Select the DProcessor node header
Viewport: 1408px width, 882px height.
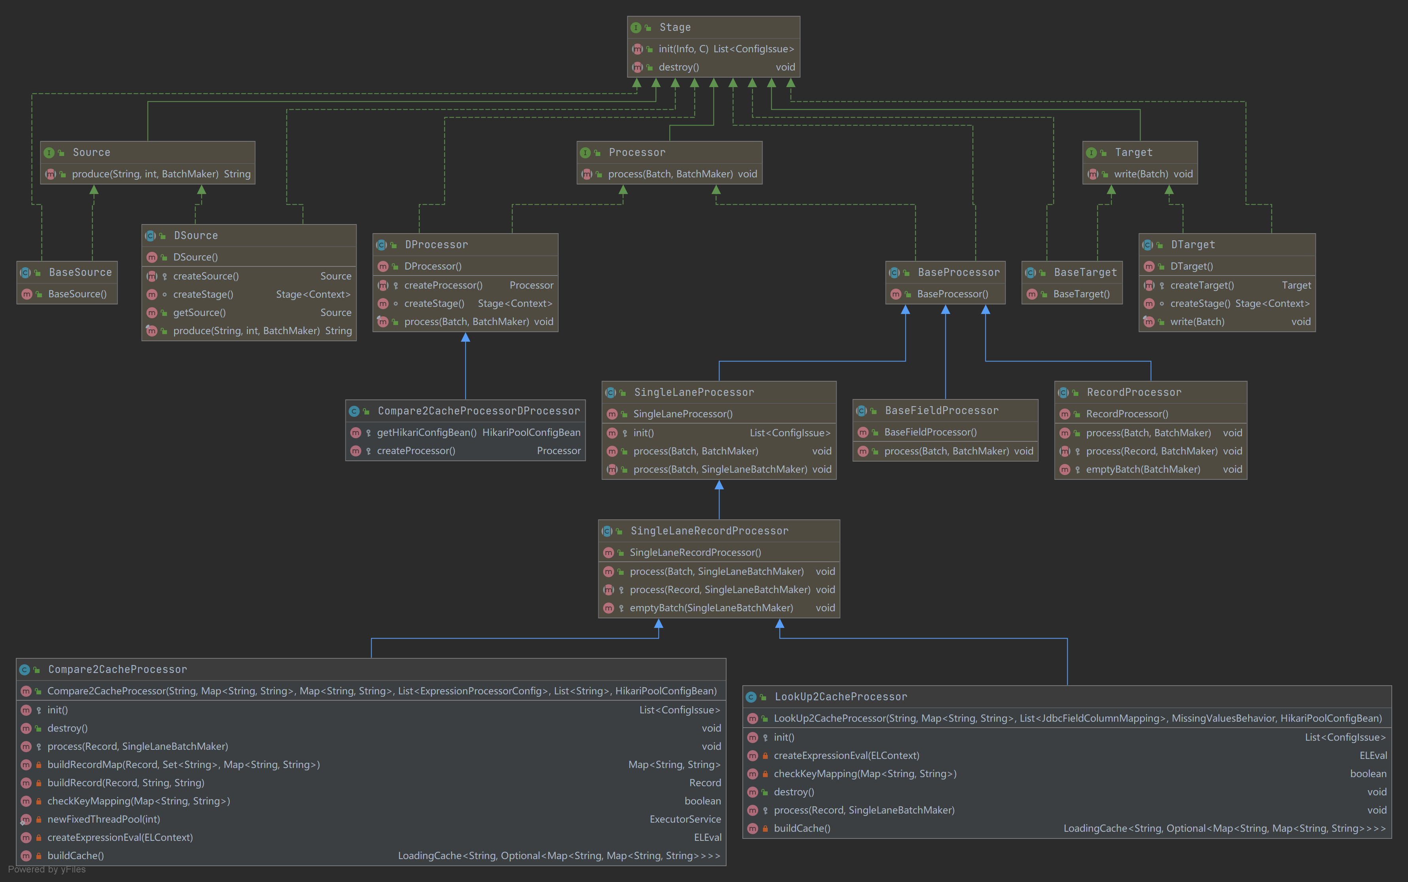pyautogui.click(x=436, y=244)
